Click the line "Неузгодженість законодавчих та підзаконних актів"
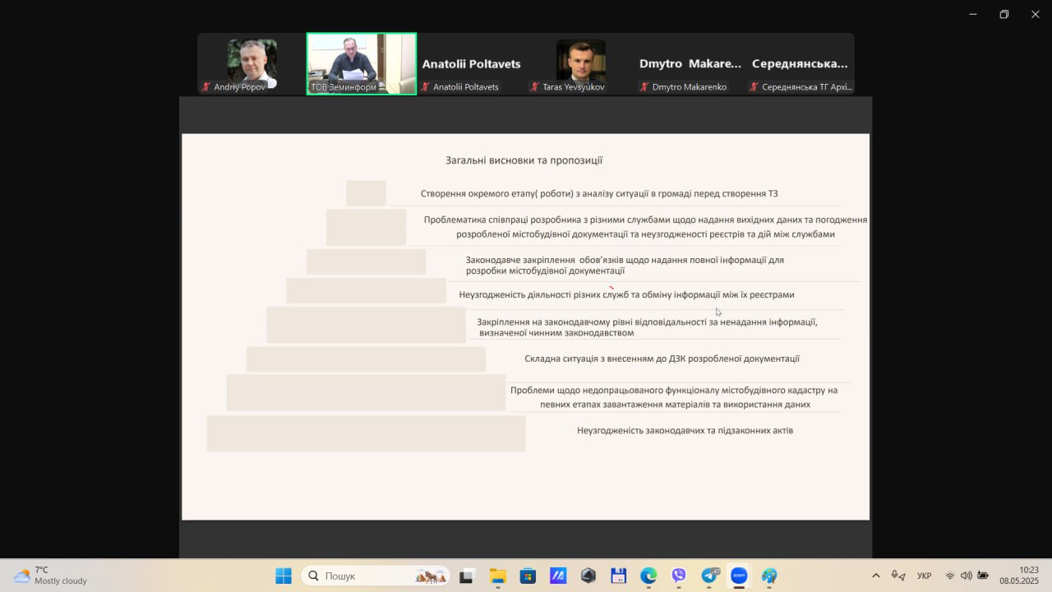Image resolution: width=1052 pixels, height=592 pixels. [x=685, y=430]
